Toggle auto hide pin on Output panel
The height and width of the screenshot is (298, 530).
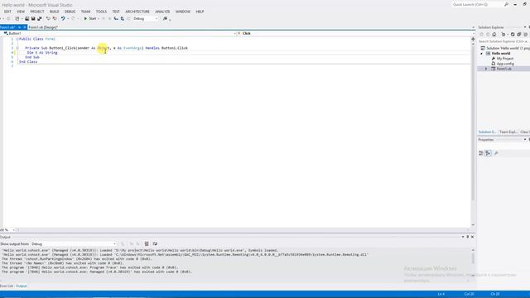pyautogui.click(x=467, y=237)
